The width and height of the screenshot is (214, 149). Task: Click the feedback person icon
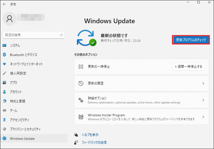76,142
